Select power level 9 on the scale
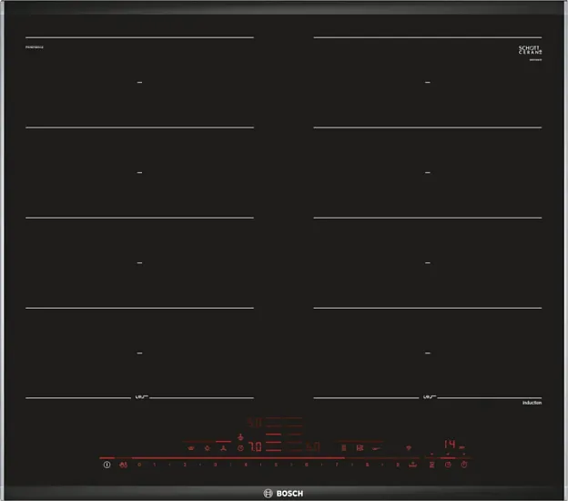This screenshot has width=568, height=501. [x=398, y=465]
